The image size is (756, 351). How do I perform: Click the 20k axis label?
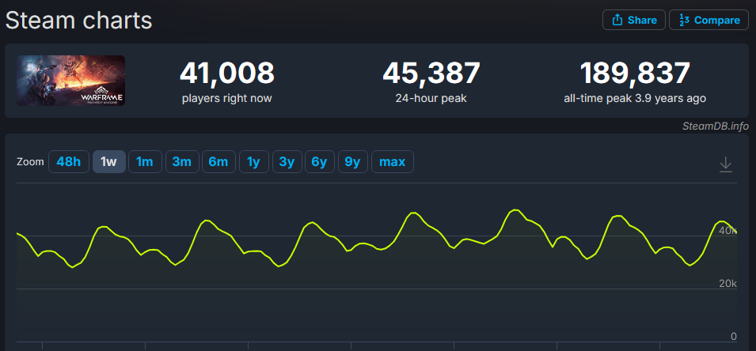click(x=728, y=283)
